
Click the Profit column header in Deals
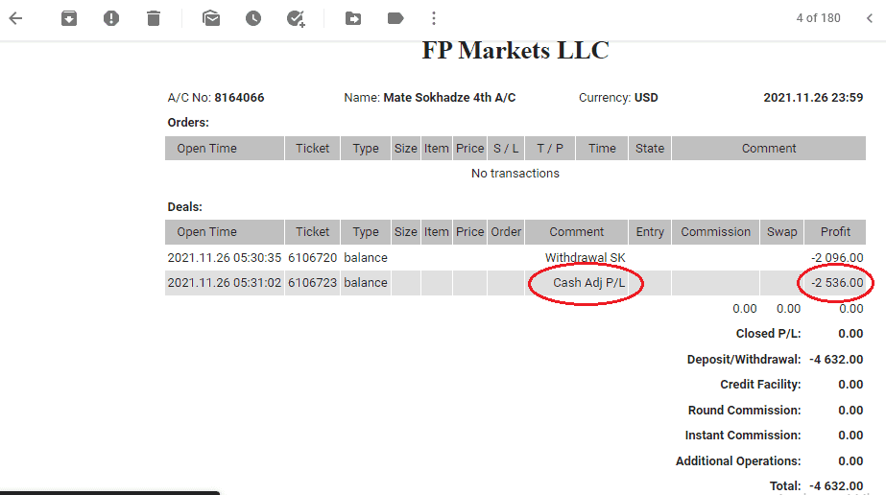pos(835,232)
